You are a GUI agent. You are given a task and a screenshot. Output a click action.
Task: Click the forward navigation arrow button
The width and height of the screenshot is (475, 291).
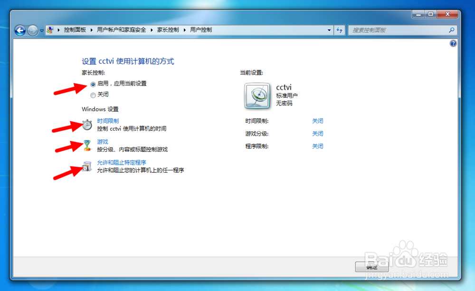[x=32, y=30]
